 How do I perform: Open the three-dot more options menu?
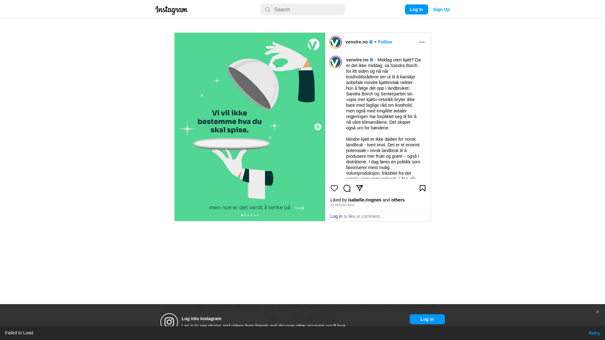coord(422,42)
